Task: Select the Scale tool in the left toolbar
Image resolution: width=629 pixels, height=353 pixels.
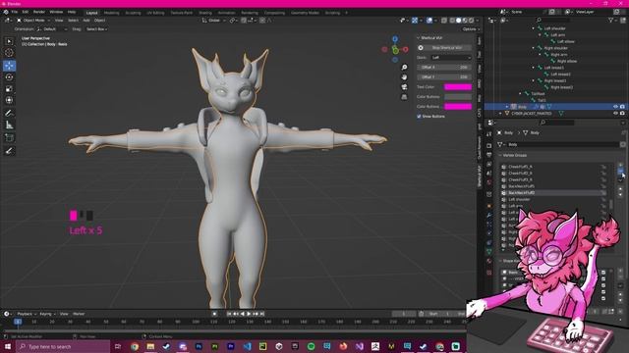Action: pos(9,89)
